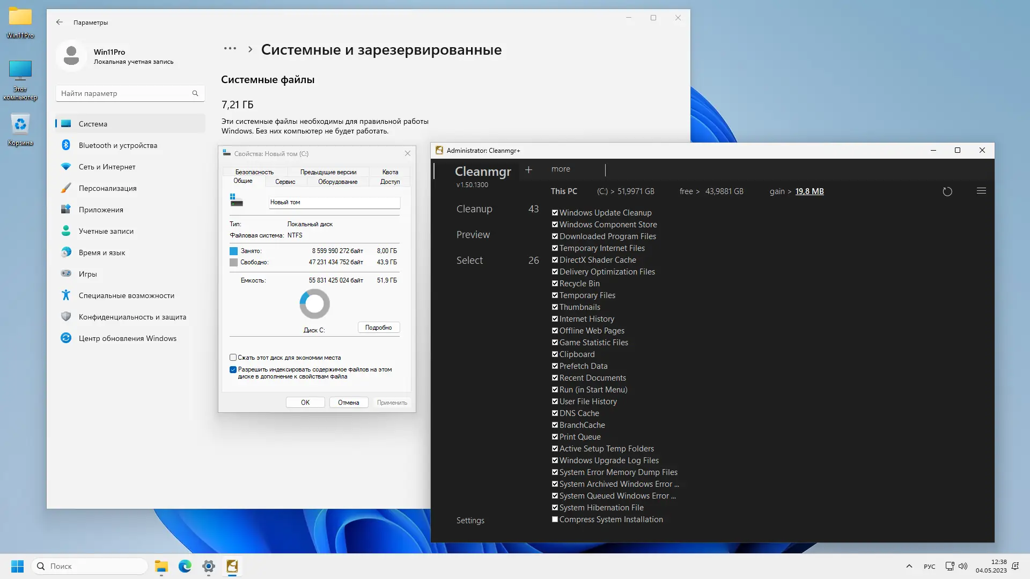The height and width of the screenshot is (579, 1030).
Task: Open the more menu in Cleanmgr+
Action: pos(560,169)
